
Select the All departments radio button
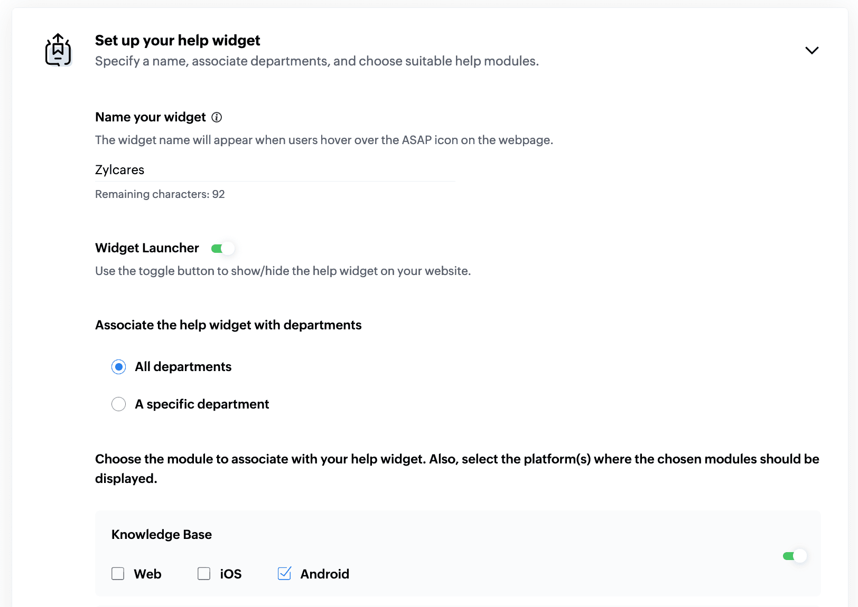click(x=119, y=367)
